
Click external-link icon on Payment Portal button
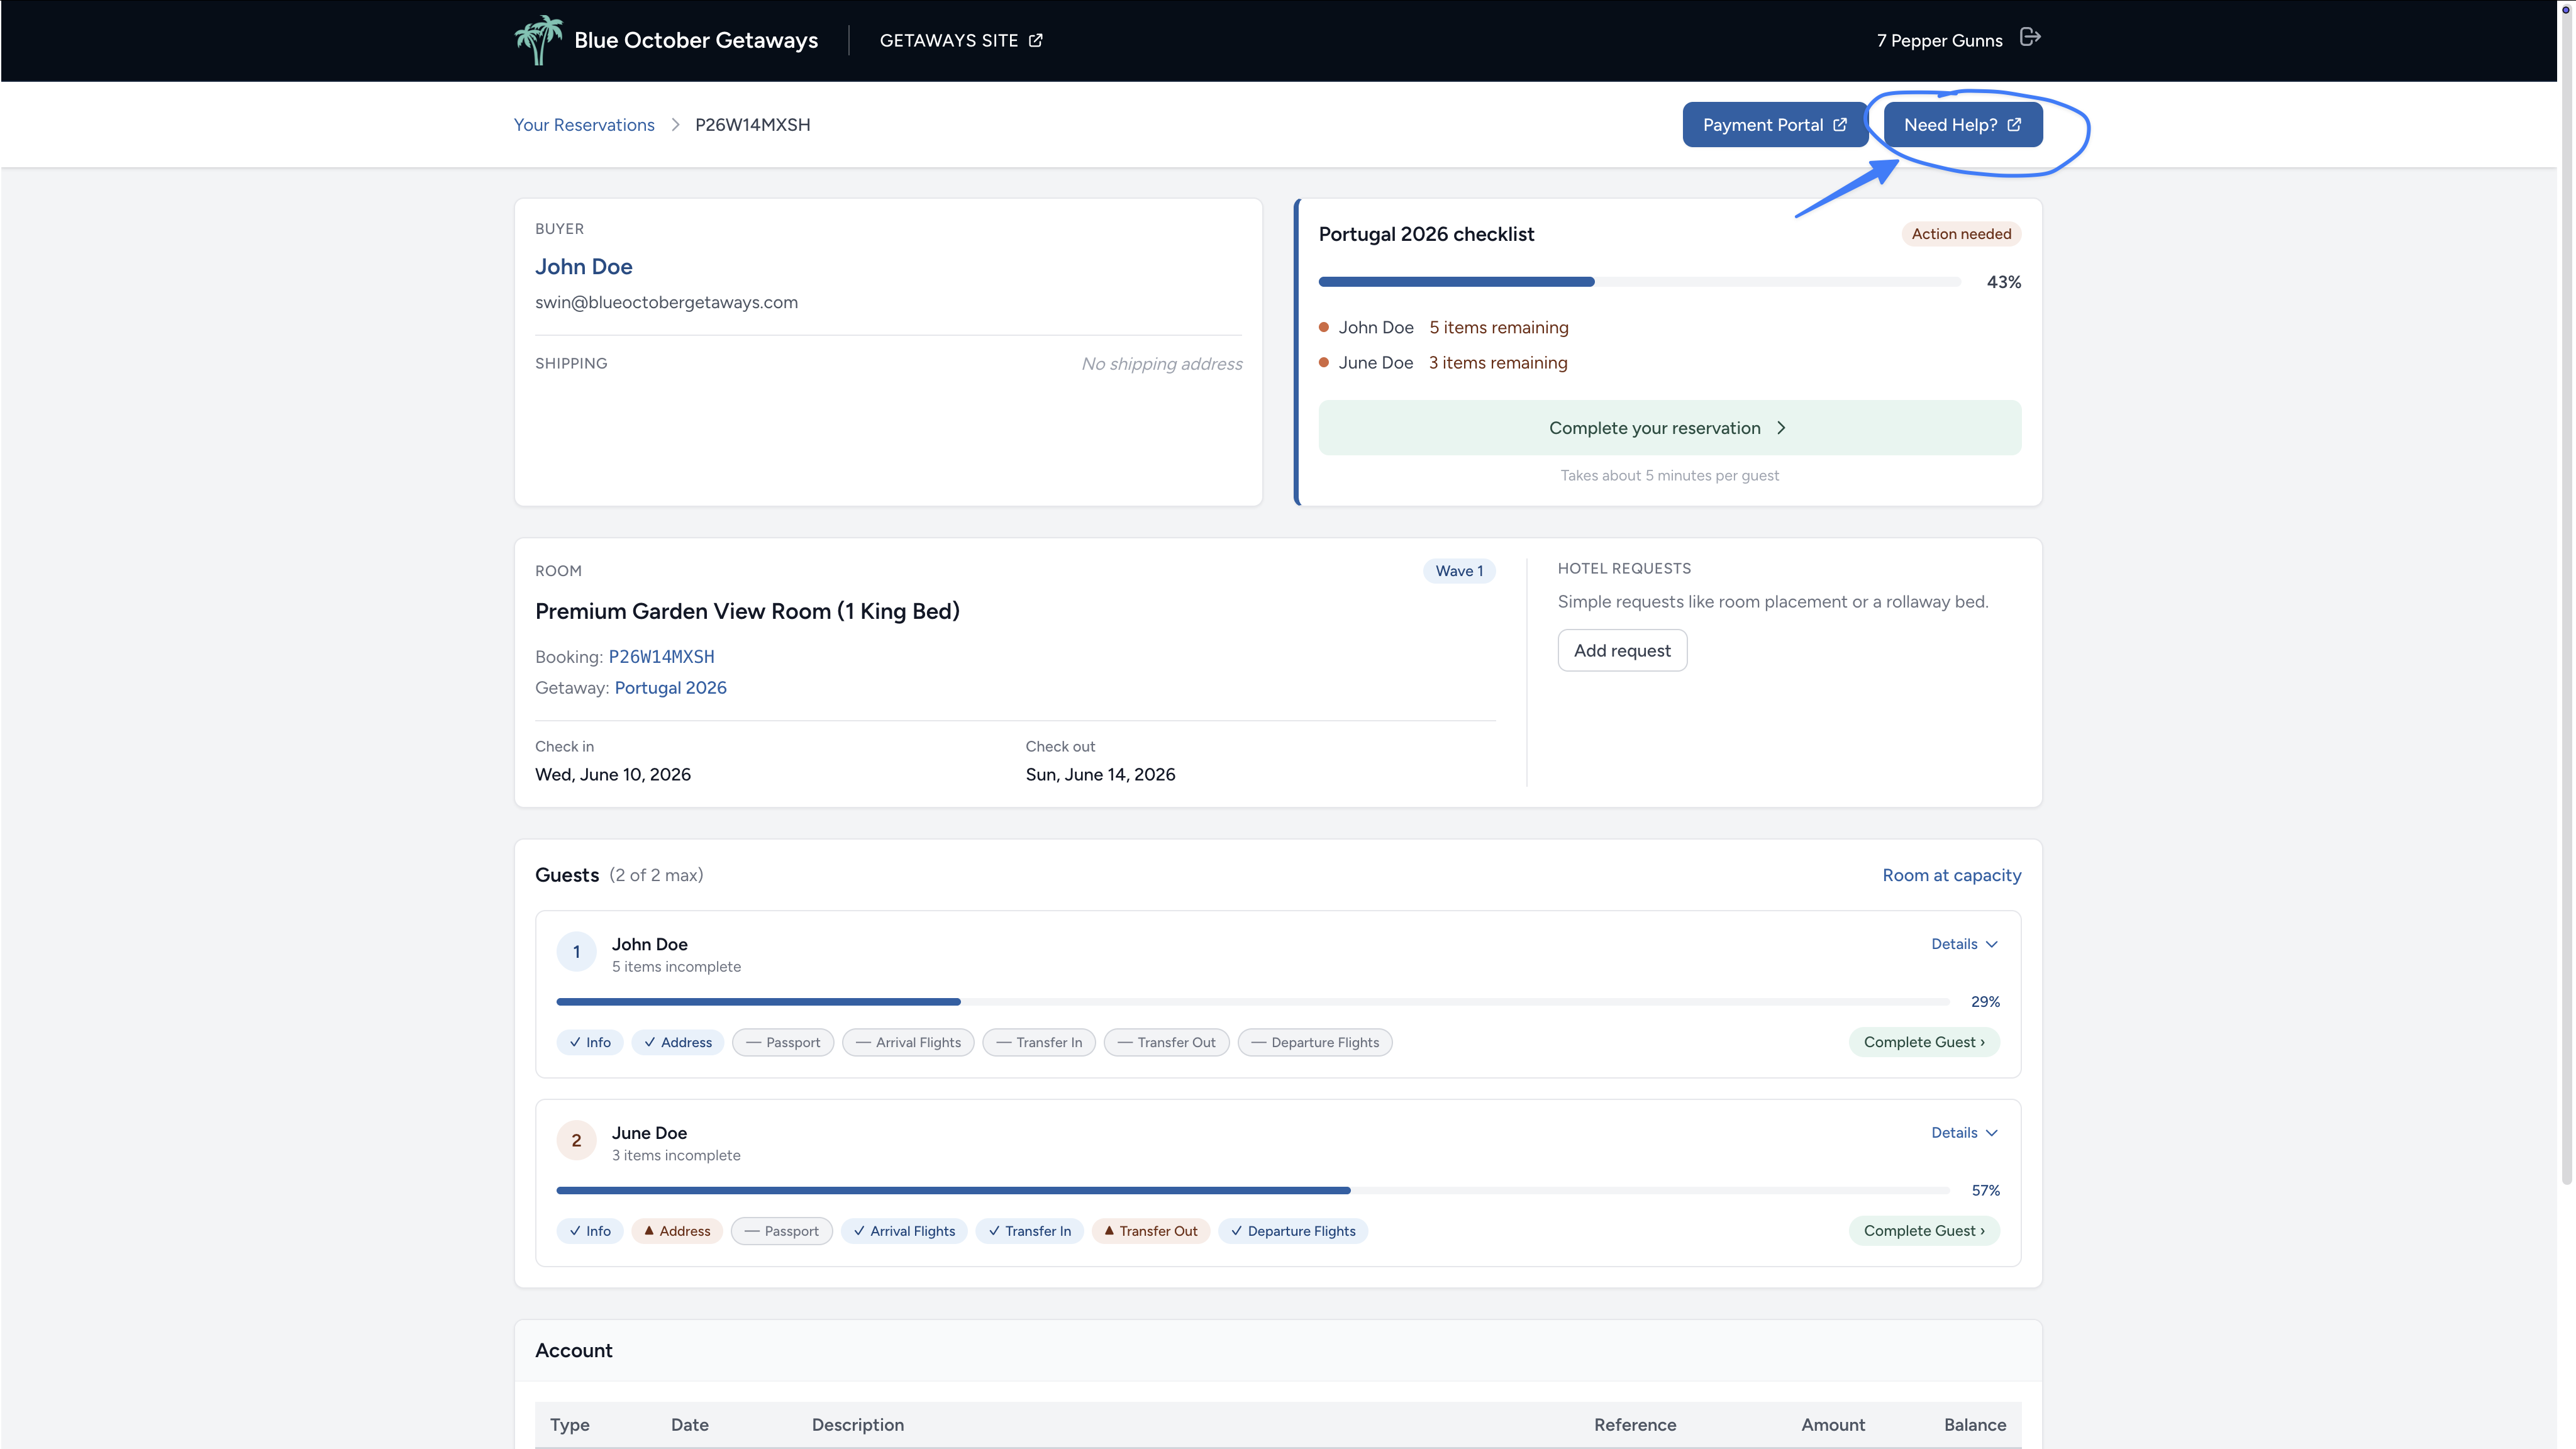(1840, 125)
